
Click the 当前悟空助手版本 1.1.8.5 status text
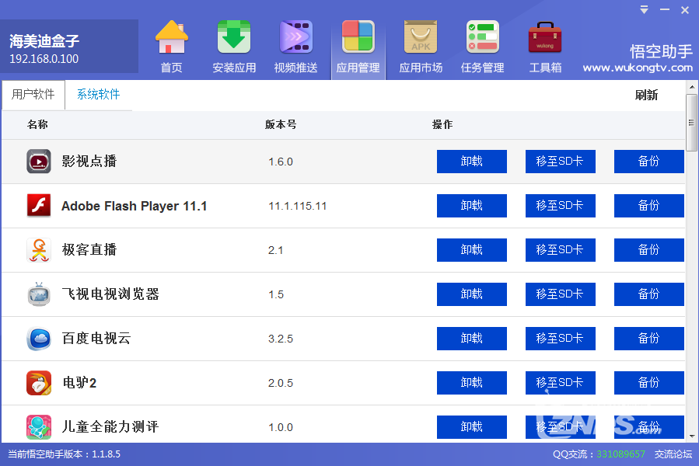pyautogui.click(x=65, y=454)
